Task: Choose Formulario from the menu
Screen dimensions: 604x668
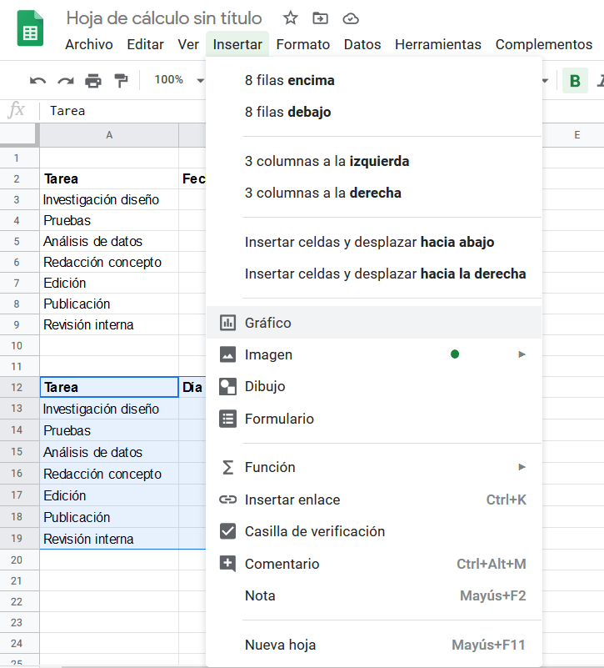Action: point(374,419)
